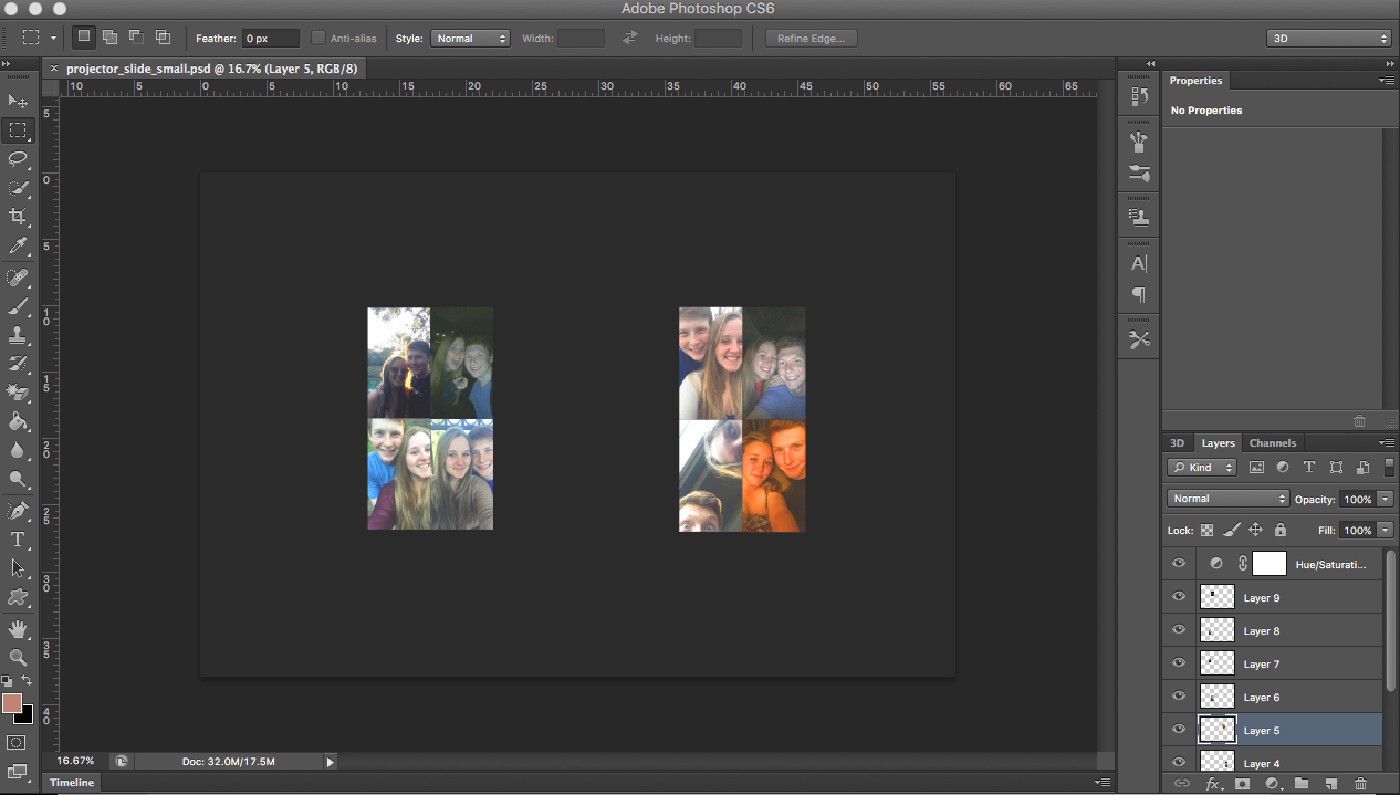Choose Add to selection mode
This screenshot has width=1400, height=795.
pyautogui.click(x=110, y=37)
